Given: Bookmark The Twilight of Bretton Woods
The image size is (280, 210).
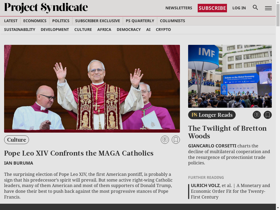Looking at the screenshot, I should click(x=267, y=115).
